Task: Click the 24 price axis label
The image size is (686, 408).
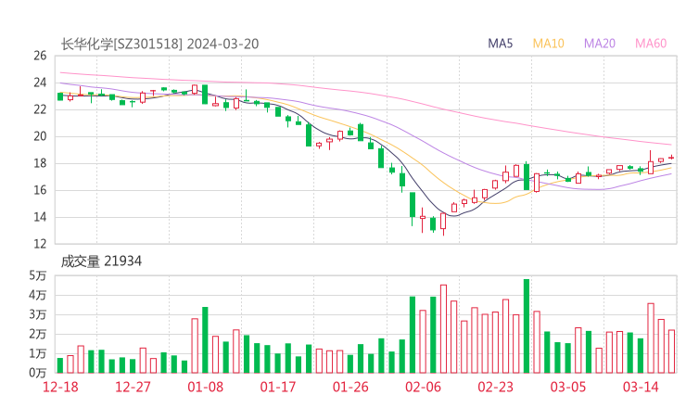Action: coord(40,83)
